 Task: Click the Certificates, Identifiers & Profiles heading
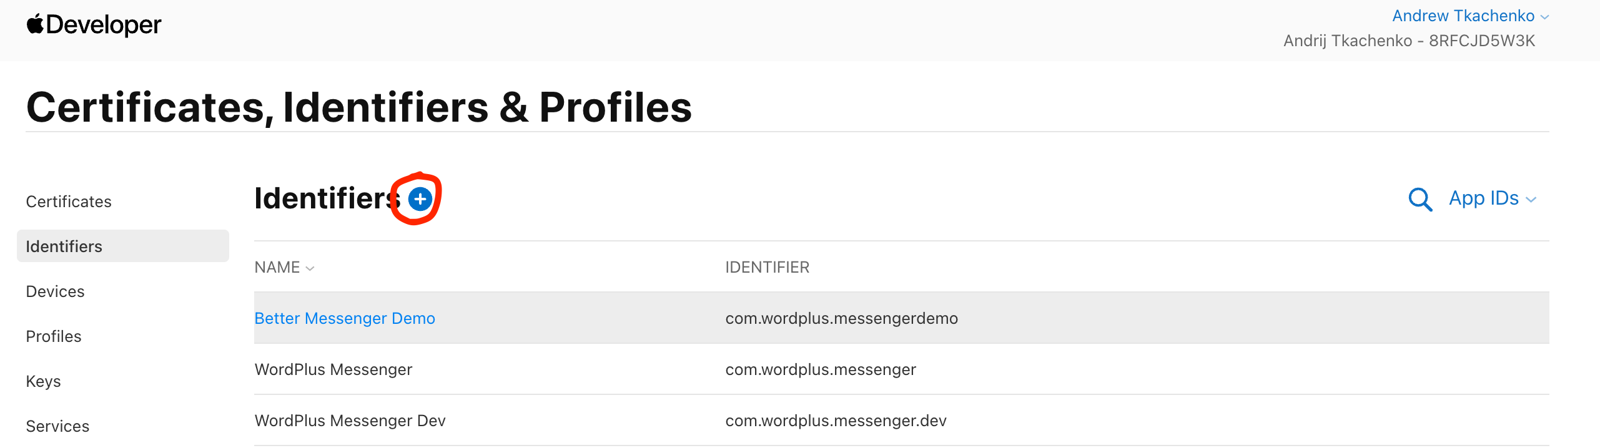point(359,107)
